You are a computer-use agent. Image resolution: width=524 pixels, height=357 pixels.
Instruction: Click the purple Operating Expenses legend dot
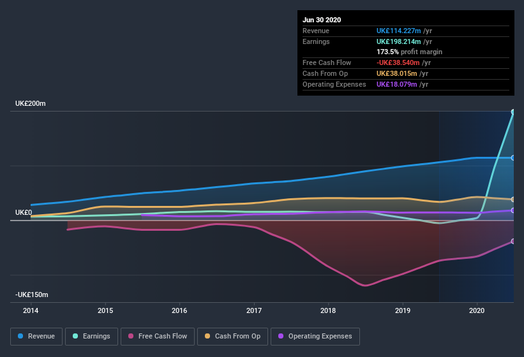point(281,336)
